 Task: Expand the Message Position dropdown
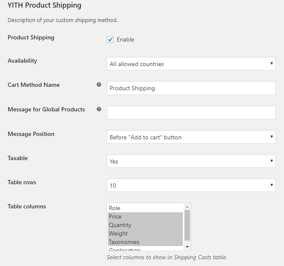point(191,137)
